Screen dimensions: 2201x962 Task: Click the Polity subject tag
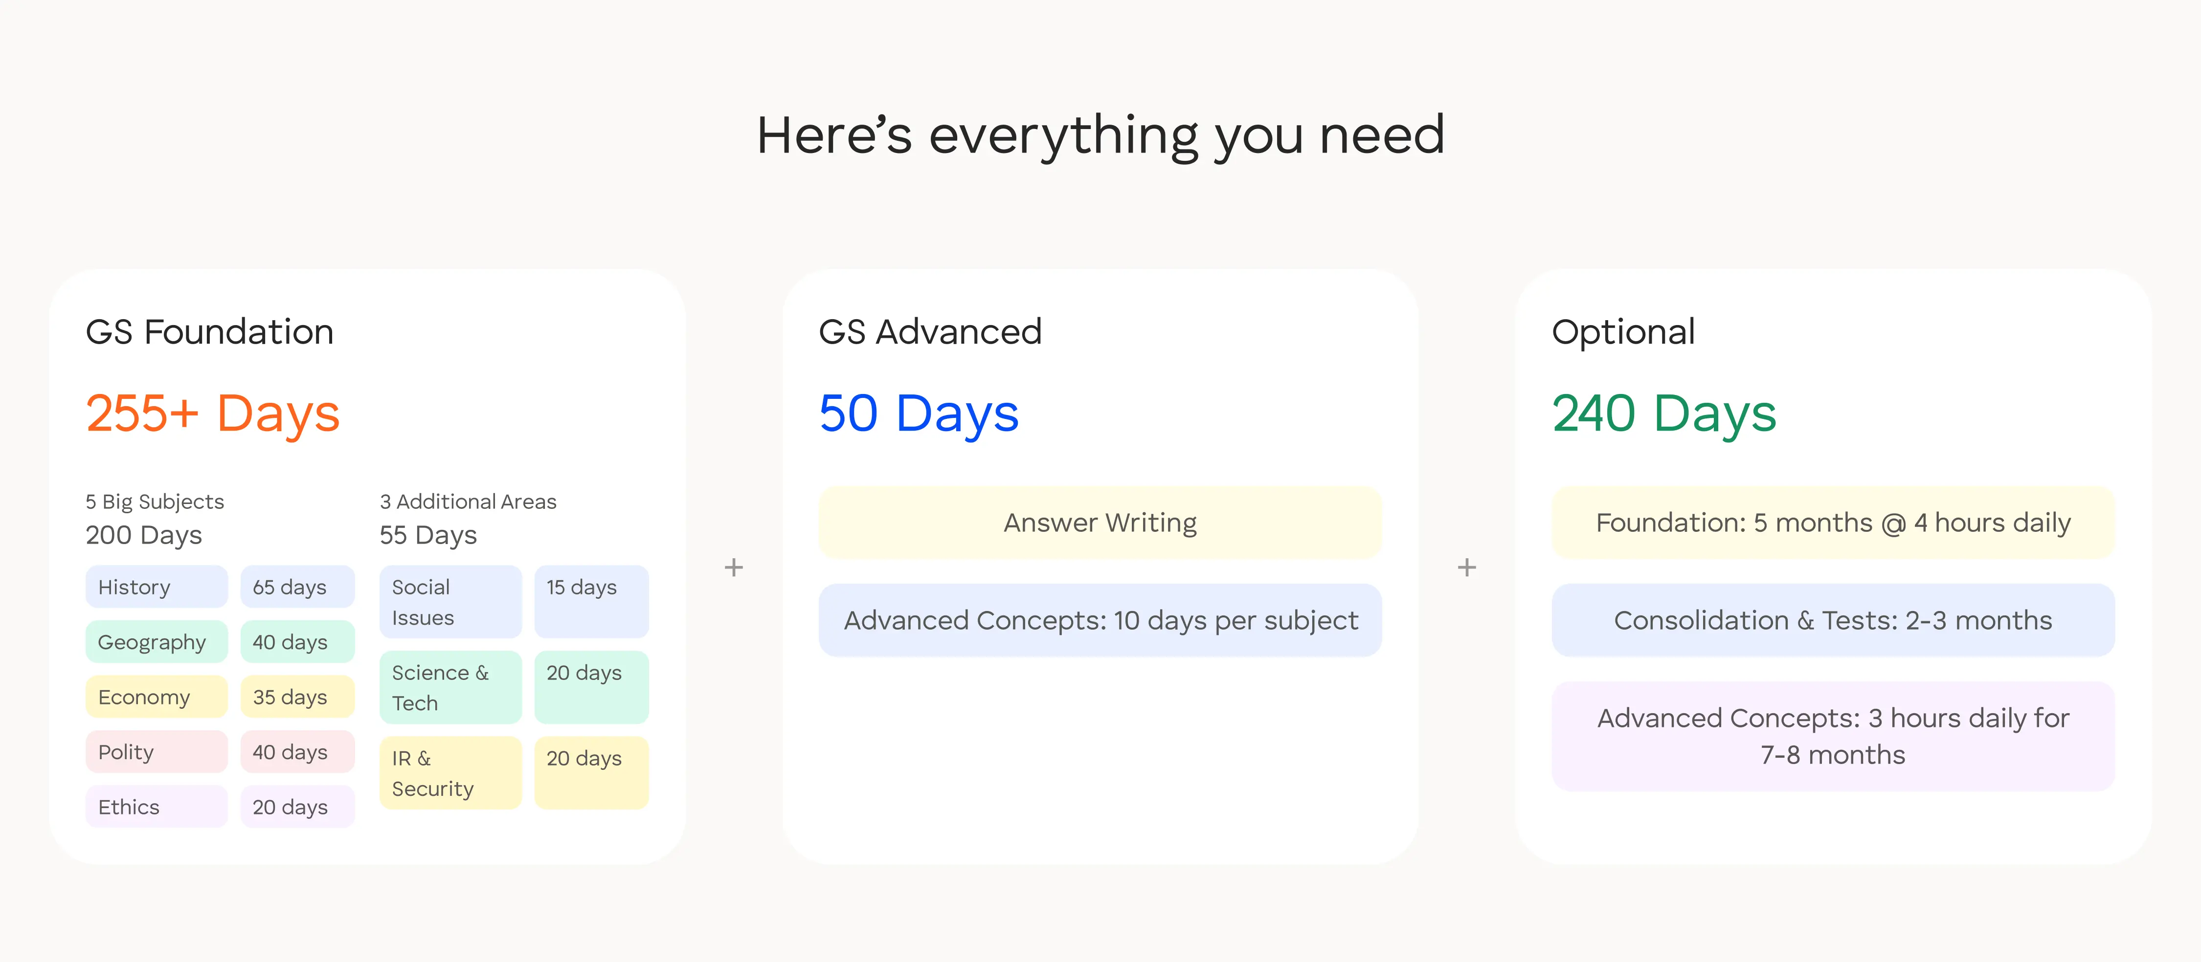pyautogui.click(x=157, y=752)
